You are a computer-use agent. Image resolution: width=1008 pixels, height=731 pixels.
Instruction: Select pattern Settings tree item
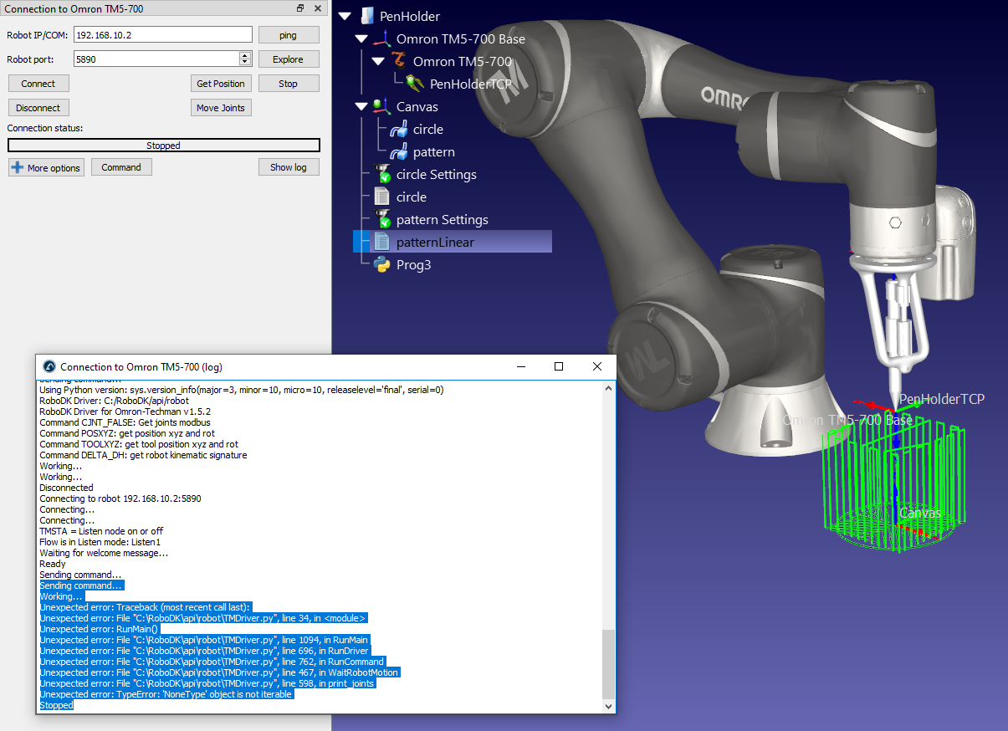pyautogui.click(x=442, y=220)
